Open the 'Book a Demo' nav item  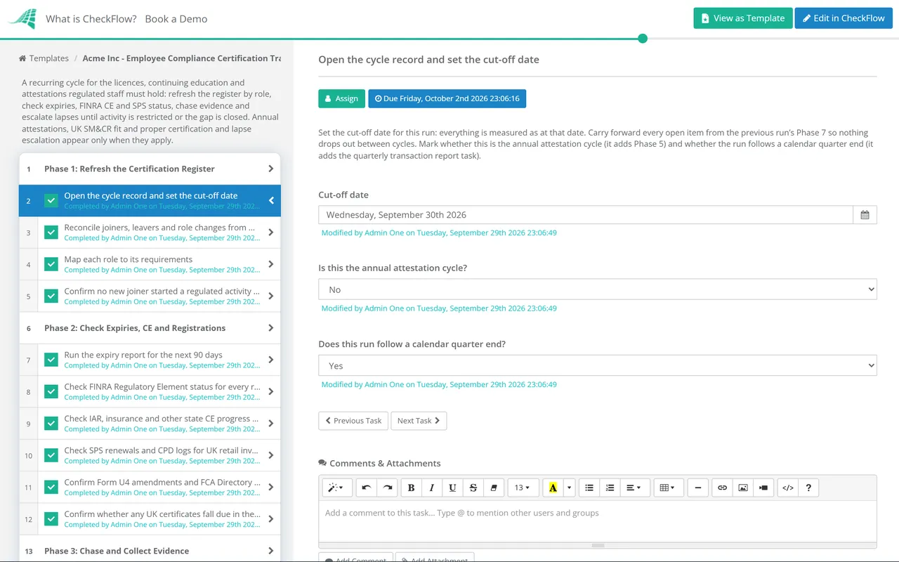coord(176,19)
